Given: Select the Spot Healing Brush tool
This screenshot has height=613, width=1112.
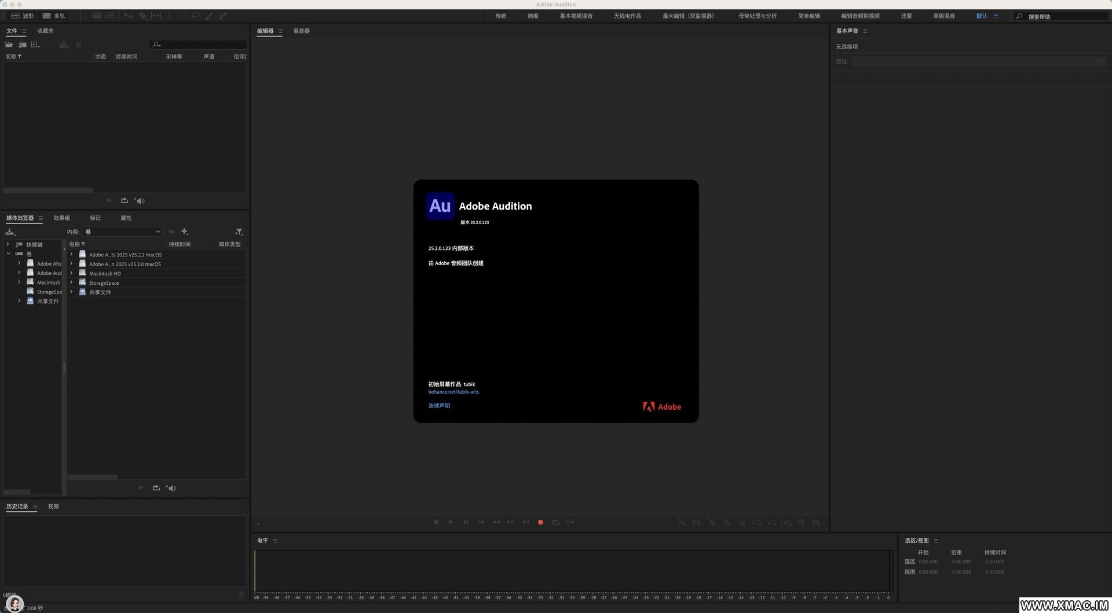Looking at the screenshot, I should 222,16.
